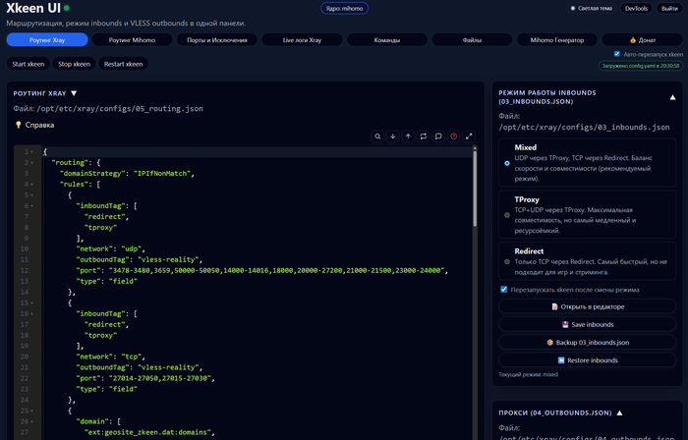Toggle the Авто-перезапуск xkeen checkbox
The image size is (688, 440).
point(617,54)
